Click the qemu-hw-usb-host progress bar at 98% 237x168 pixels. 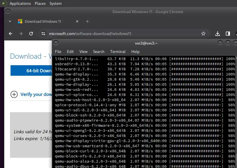[x=196, y=100]
